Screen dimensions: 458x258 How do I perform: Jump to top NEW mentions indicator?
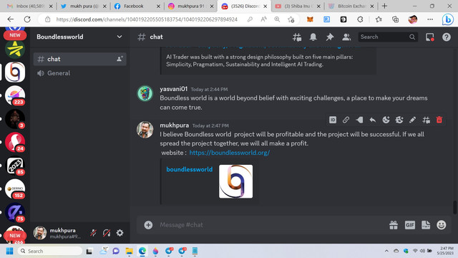click(15, 35)
